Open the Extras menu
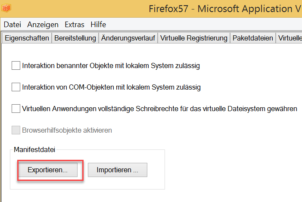 click(x=75, y=25)
